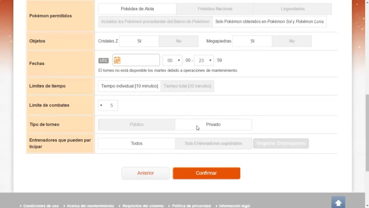Set tournament type to Público

[x=137, y=125]
